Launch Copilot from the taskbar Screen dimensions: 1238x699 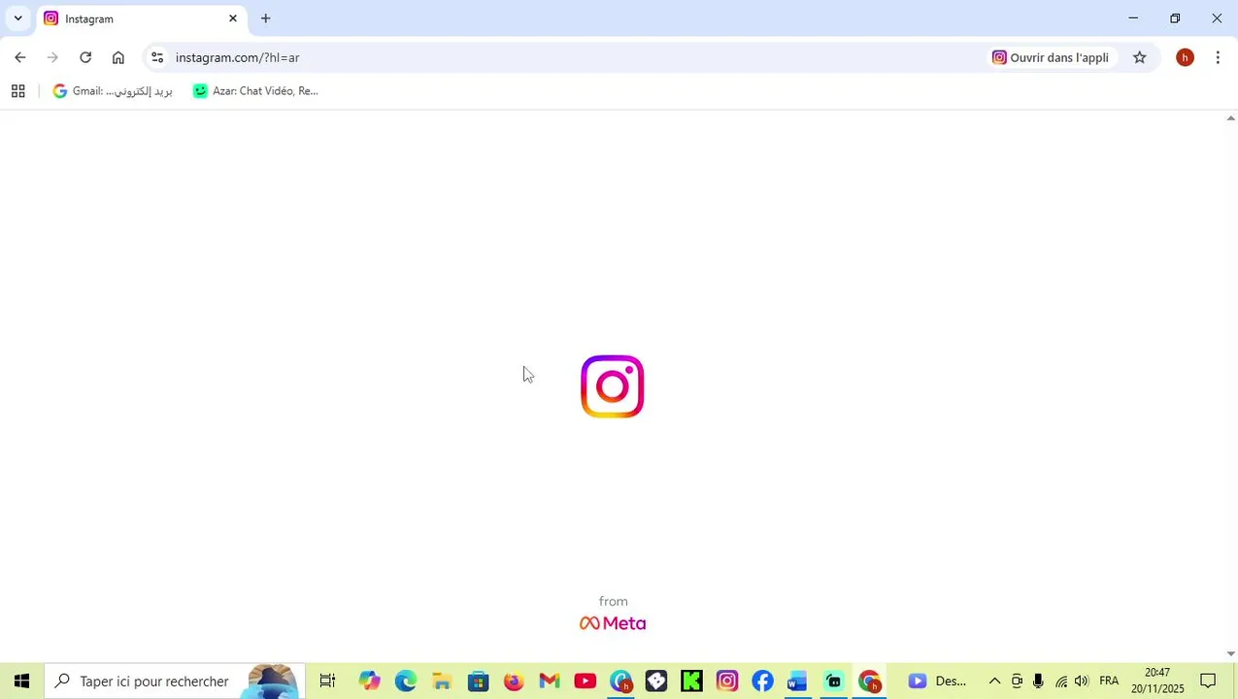pyautogui.click(x=369, y=681)
